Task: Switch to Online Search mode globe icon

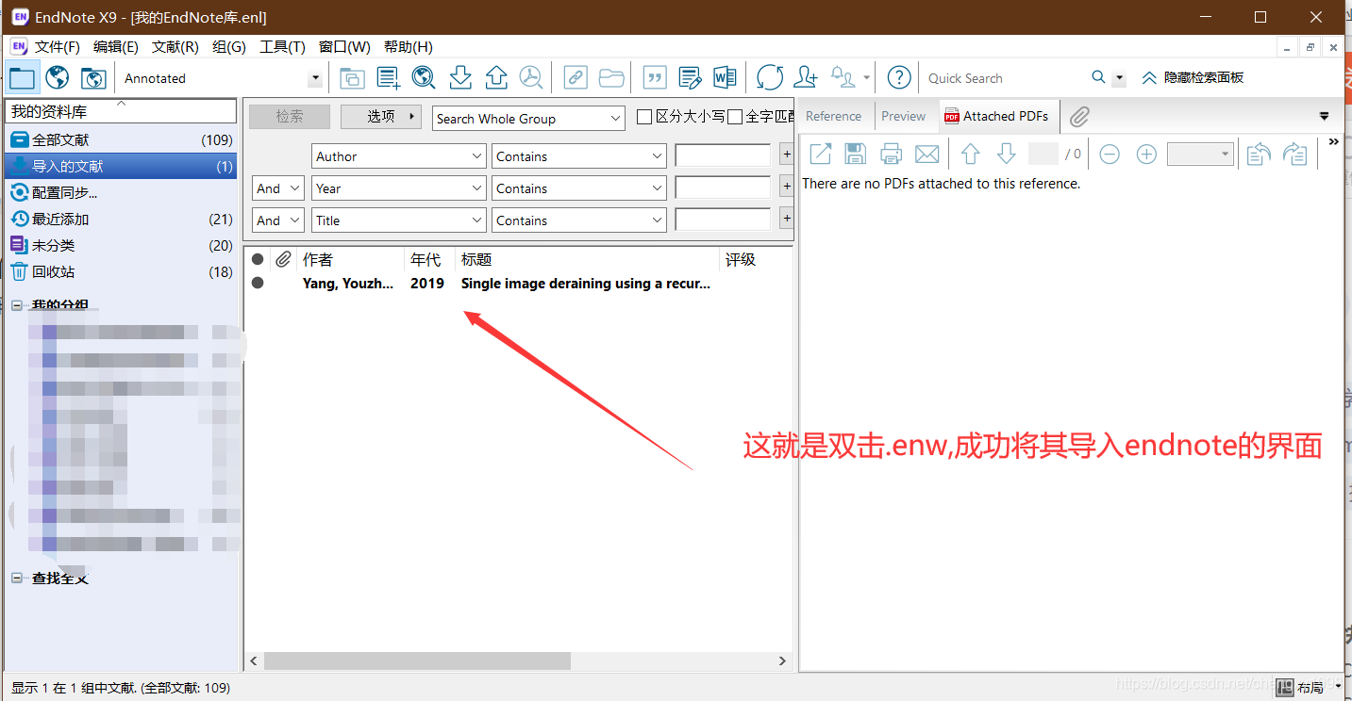Action: point(58,77)
